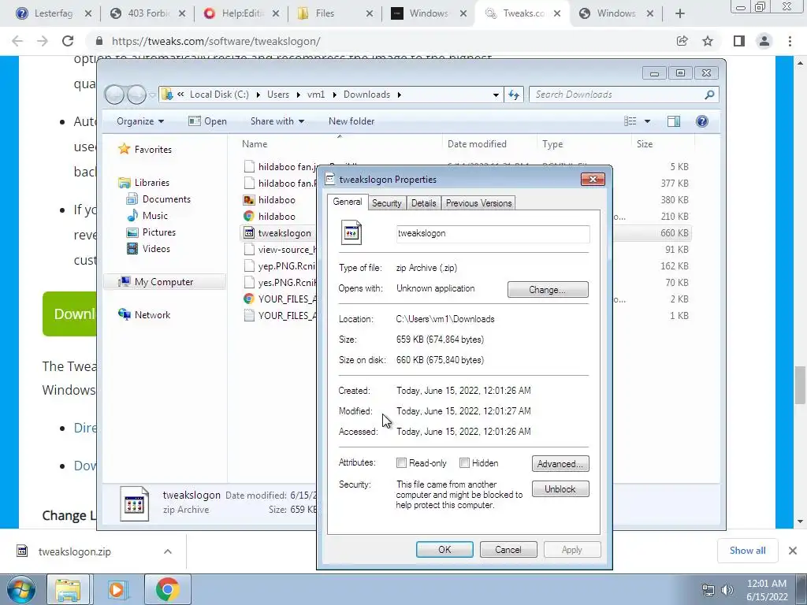Switch to the Security tab

click(x=386, y=203)
